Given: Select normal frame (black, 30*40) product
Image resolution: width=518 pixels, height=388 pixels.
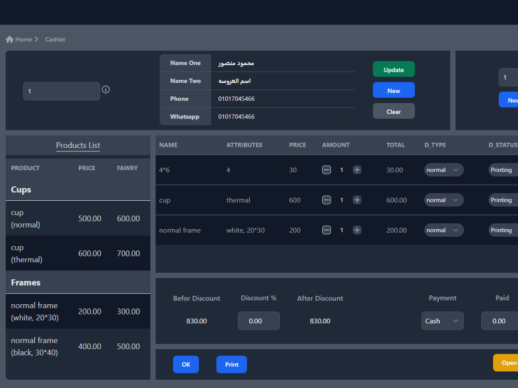Looking at the screenshot, I should [x=78, y=347].
